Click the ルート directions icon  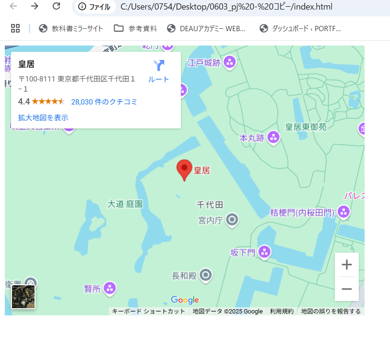(158, 66)
